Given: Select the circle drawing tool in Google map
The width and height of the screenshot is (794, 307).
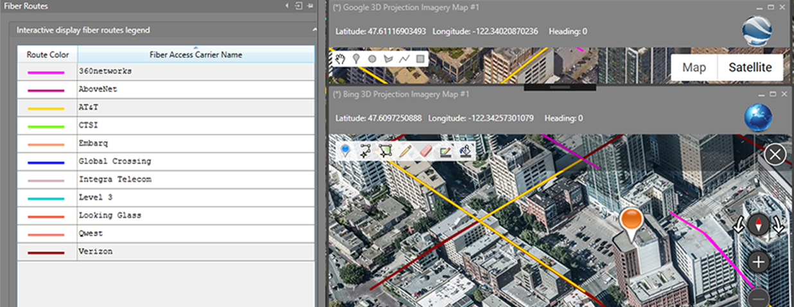Looking at the screenshot, I should coord(372,58).
